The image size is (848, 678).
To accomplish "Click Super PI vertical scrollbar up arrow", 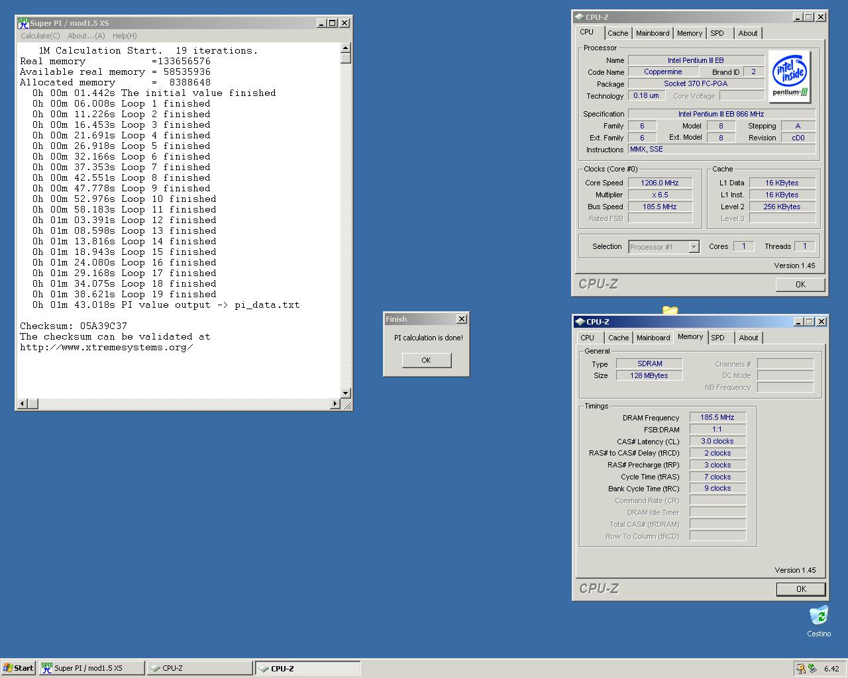I will pyautogui.click(x=345, y=48).
